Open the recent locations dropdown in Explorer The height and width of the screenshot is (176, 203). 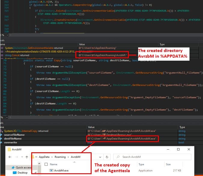pos(22,157)
